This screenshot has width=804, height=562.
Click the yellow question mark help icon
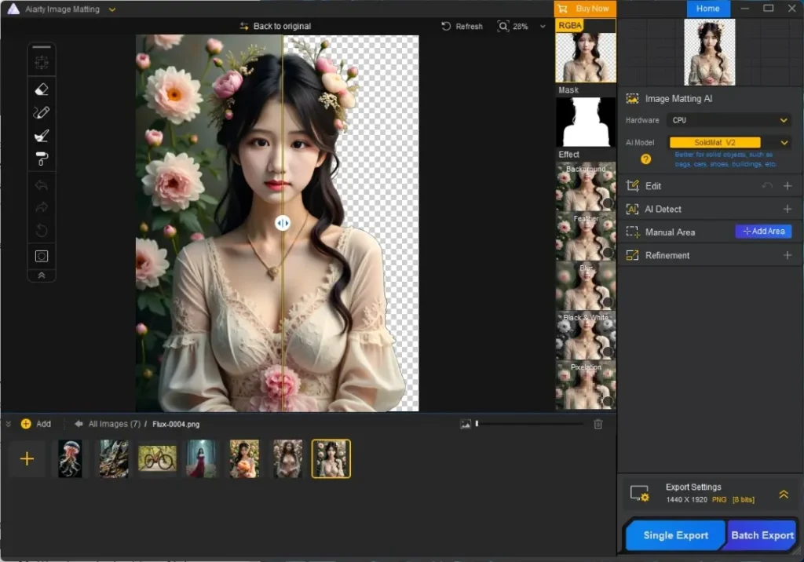pyautogui.click(x=645, y=159)
